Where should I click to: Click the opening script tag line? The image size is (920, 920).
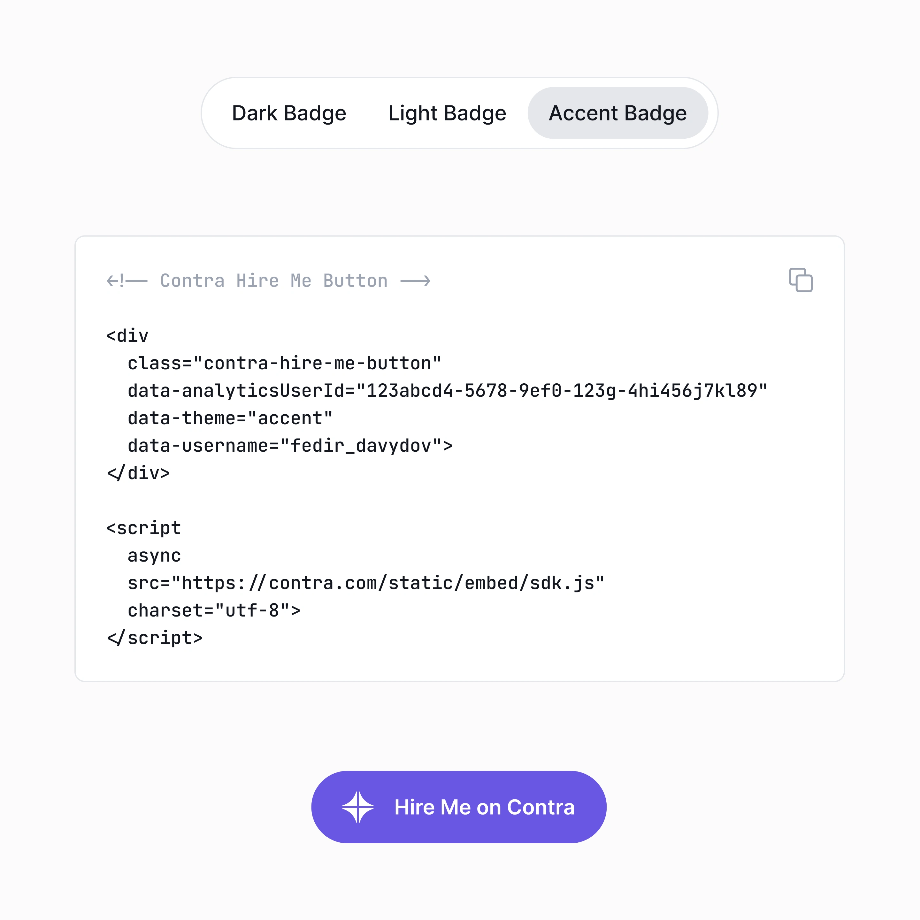pos(144,528)
